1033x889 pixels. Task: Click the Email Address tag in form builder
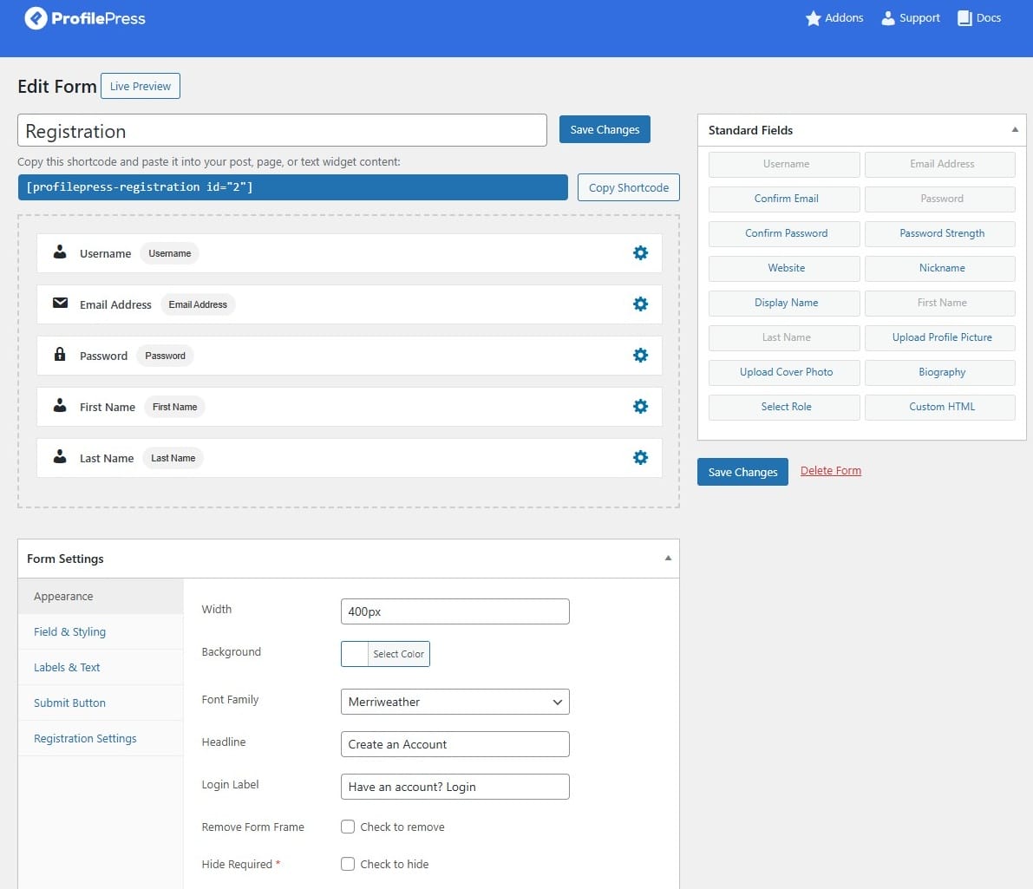[x=198, y=304]
